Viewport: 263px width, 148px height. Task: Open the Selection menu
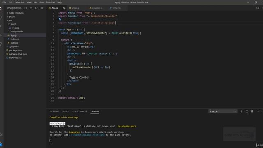coord(19,2)
